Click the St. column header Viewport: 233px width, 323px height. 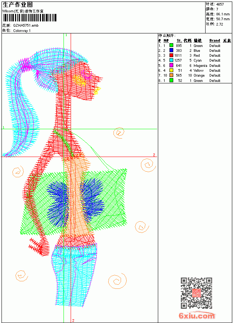pyautogui.click(x=179, y=41)
